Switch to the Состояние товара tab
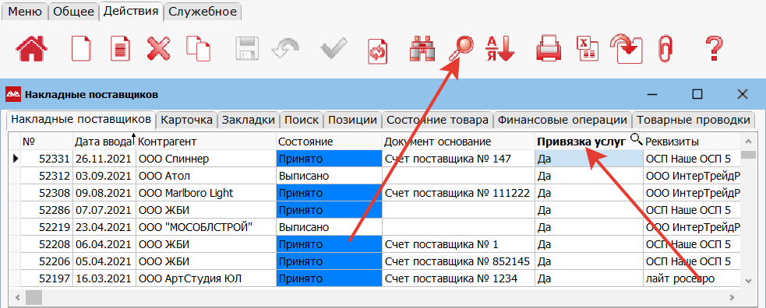The image size is (766, 308). point(438,120)
